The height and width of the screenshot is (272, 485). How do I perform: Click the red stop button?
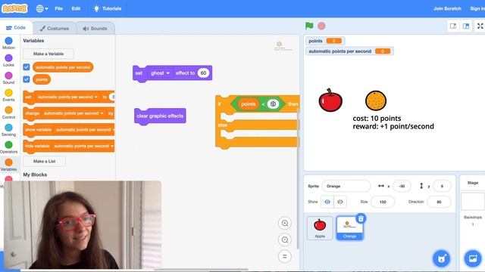tap(321, 26)
